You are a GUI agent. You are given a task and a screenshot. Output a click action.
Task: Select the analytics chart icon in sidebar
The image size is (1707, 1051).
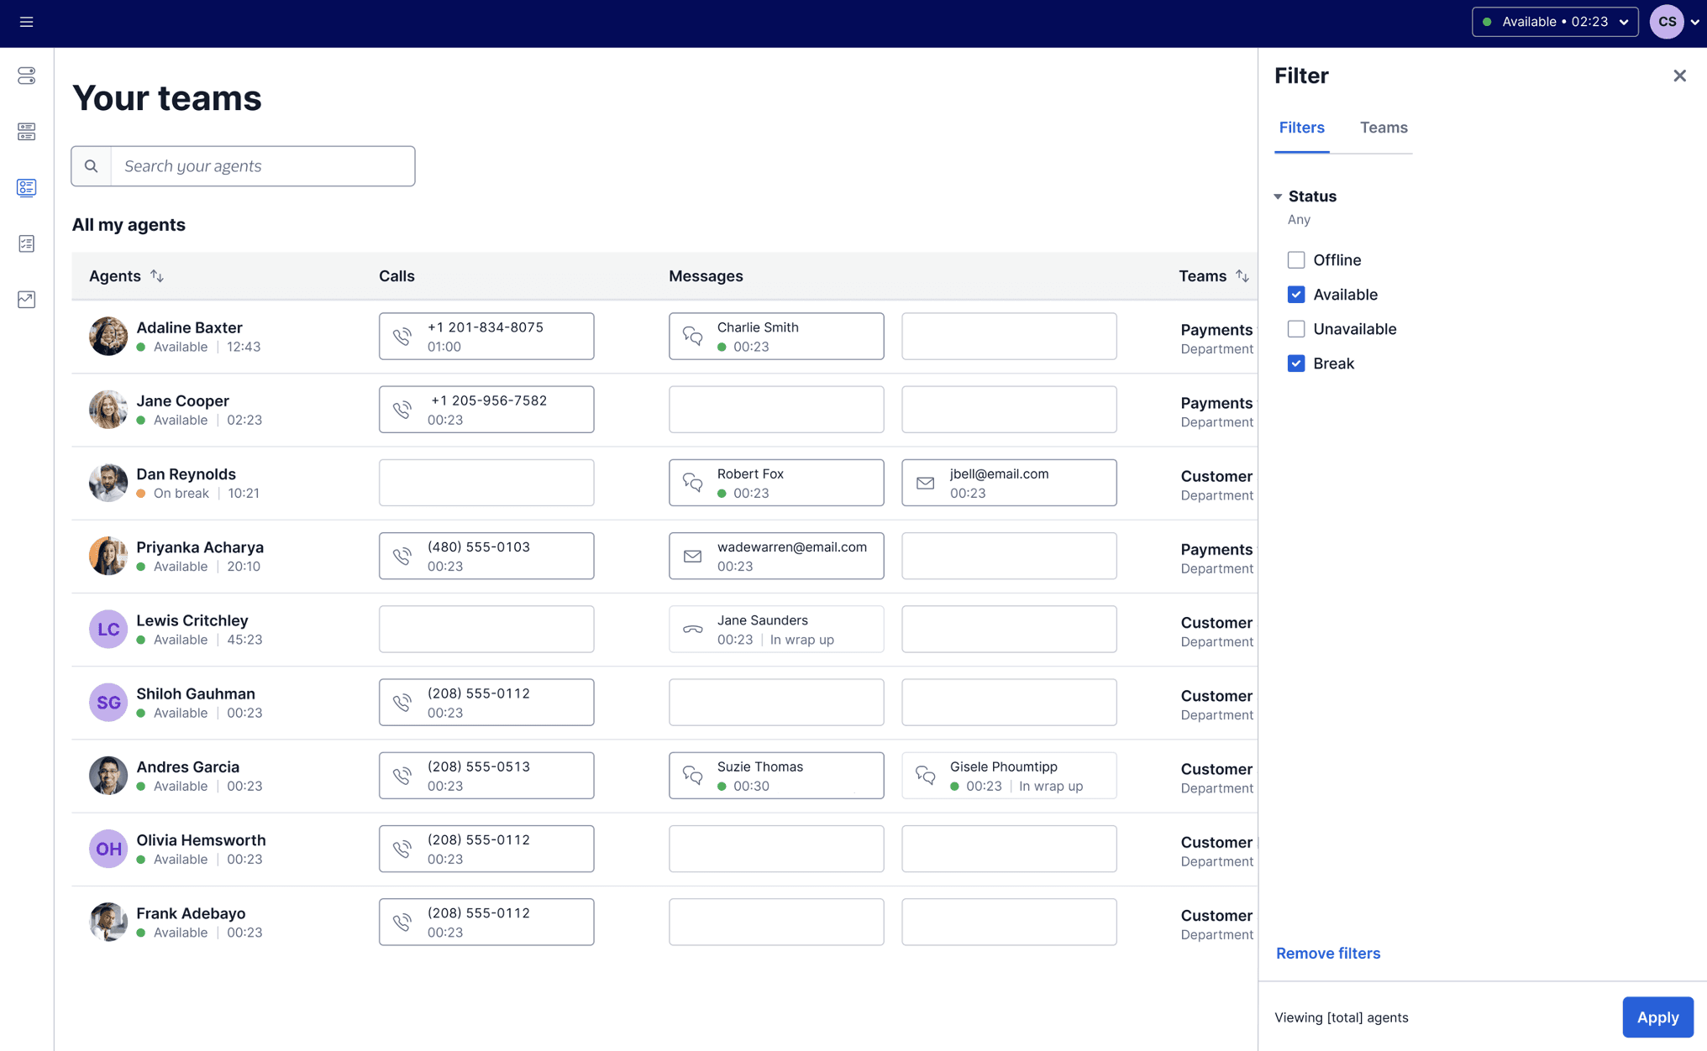(26, 300)
